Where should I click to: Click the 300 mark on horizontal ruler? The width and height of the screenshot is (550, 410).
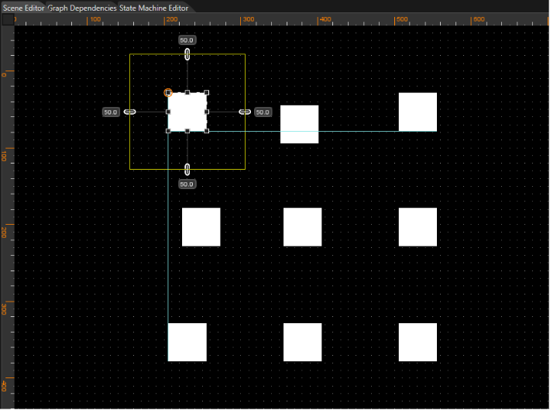[248, 19]
